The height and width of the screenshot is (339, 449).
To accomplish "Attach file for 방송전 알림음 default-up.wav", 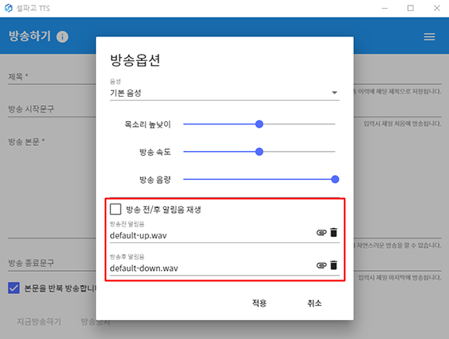I will [322, 233].
